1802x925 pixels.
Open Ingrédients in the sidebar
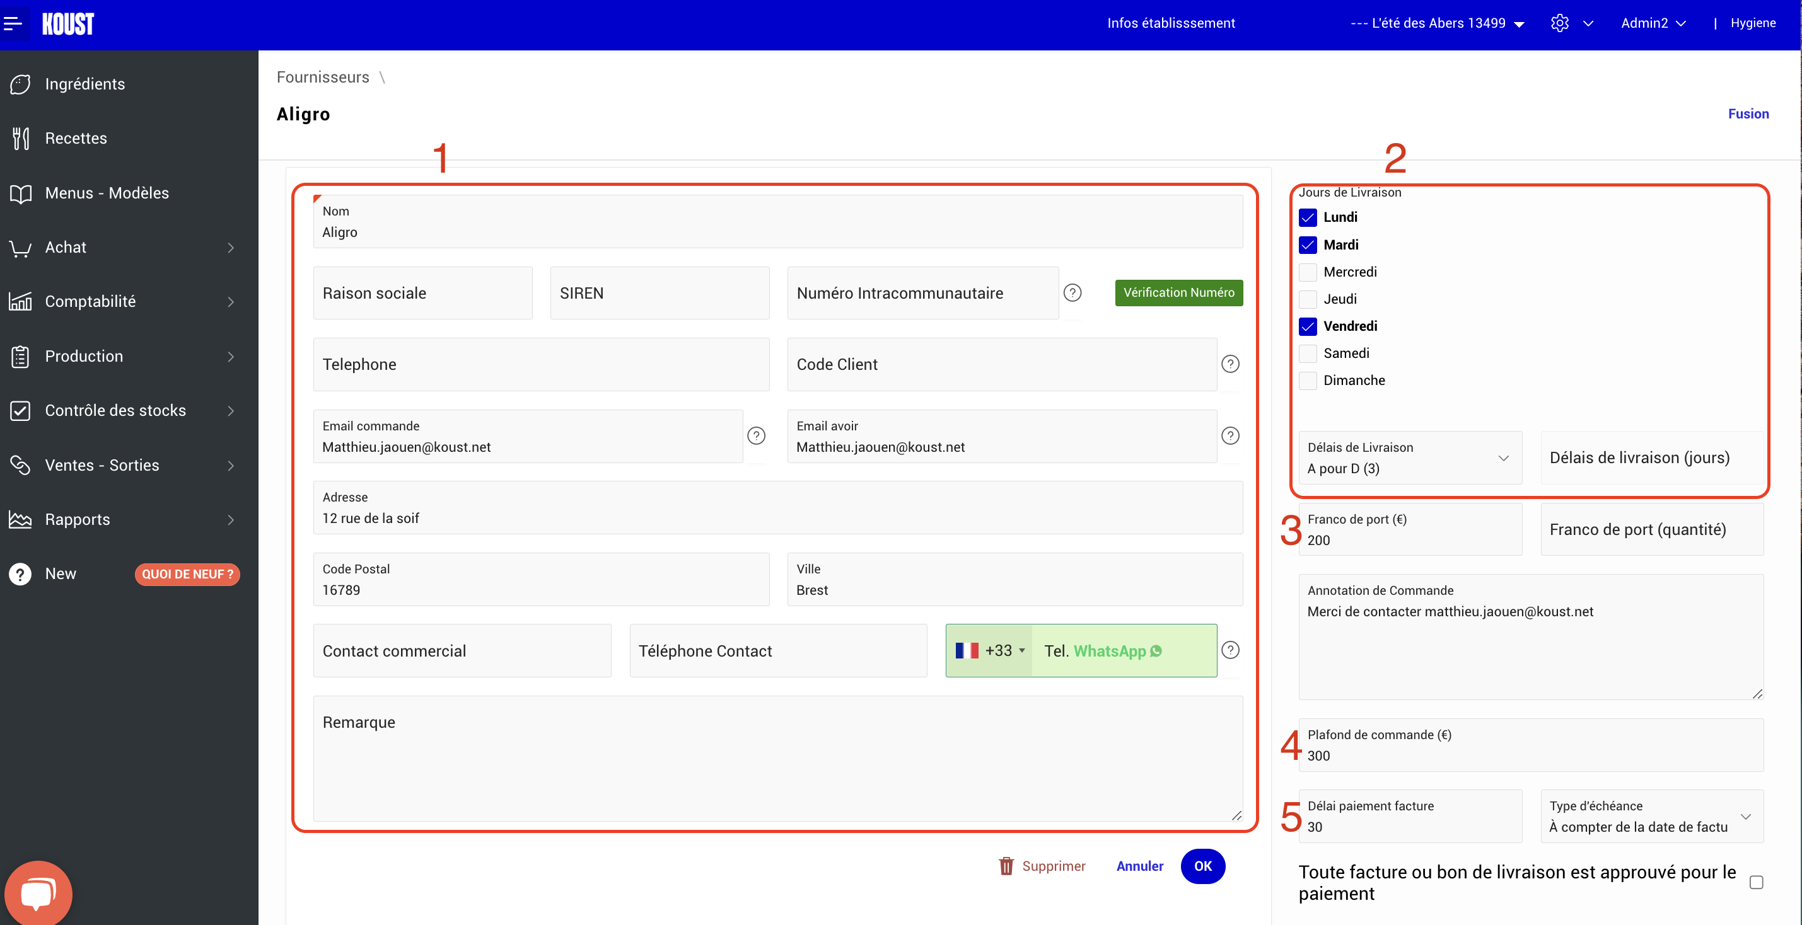pyautogui.click(x=84, y=84)
